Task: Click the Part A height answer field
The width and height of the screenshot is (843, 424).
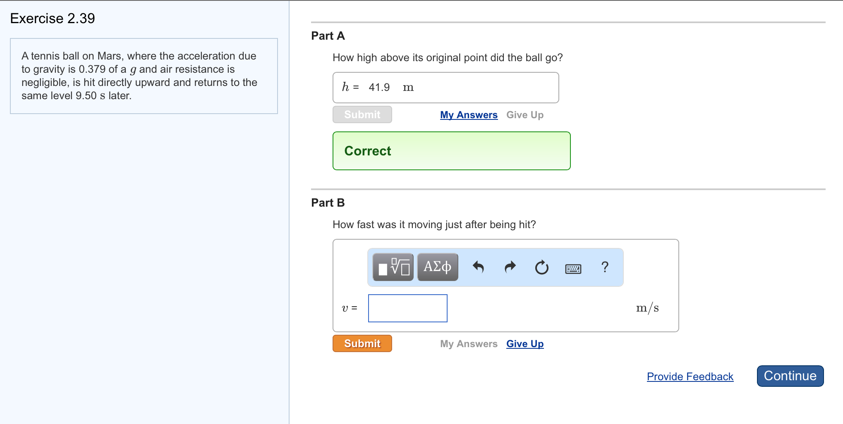Action: [x=445, y=88]
